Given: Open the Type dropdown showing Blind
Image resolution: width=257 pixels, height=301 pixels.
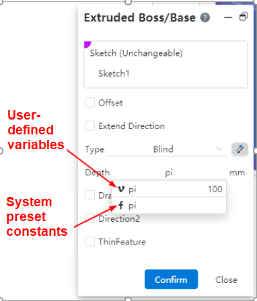Looking at the screenshot, I should pyautogui.click(x=167, y=149).
